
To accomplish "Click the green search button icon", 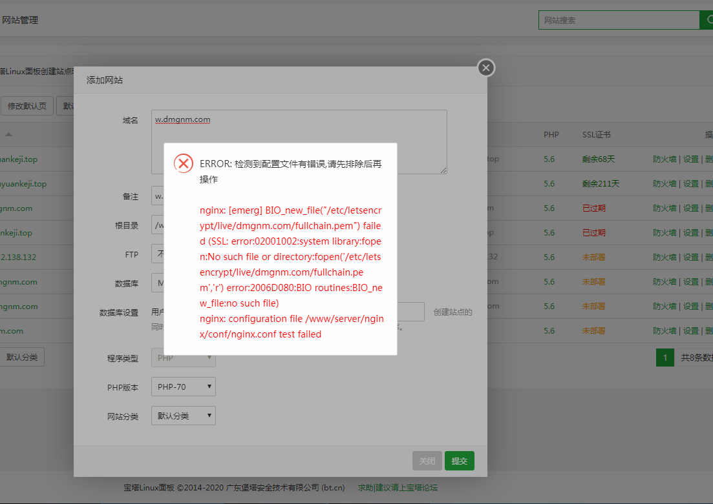I will pos(707,20).
